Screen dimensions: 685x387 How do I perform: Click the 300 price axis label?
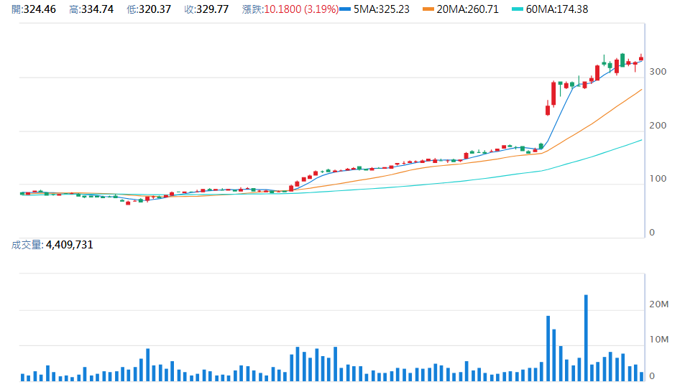tap(657, 72)
